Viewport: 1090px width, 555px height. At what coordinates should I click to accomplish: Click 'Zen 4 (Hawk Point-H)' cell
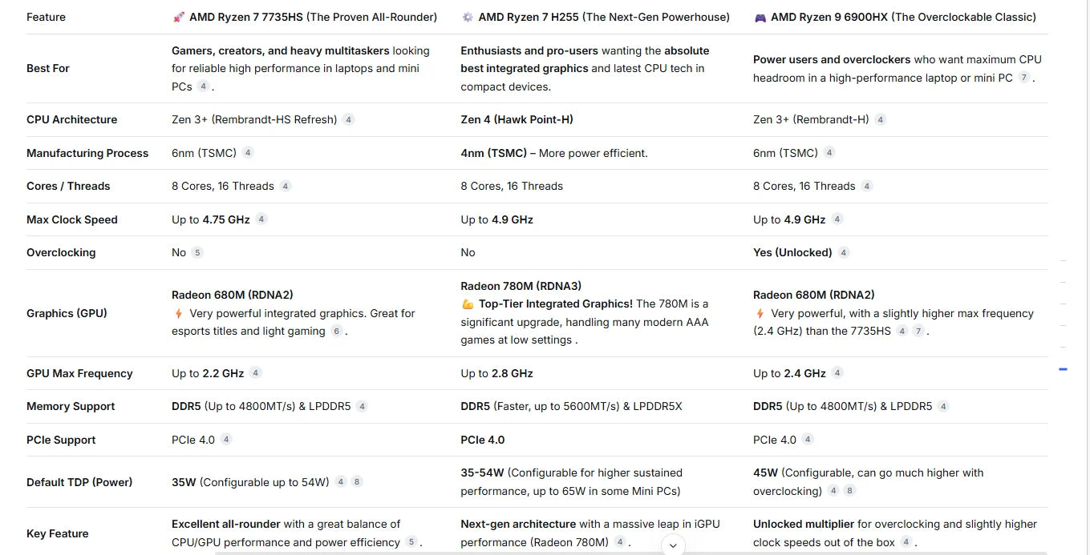(x=517, y=119)
